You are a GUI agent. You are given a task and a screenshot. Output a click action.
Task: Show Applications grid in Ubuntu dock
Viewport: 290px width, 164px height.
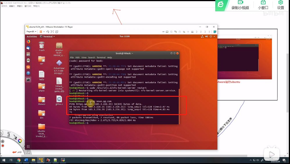pyautogui.click(x=28, y=147)
